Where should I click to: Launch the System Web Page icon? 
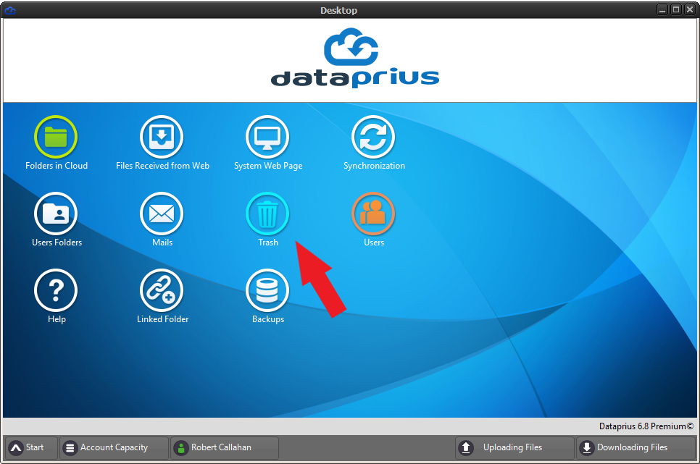267,137
